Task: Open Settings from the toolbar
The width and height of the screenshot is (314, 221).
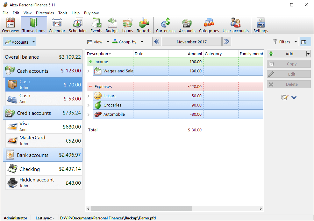Action: (260, 25)
